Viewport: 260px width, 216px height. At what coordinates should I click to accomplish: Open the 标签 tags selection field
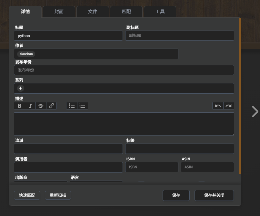tap(179, 149)
